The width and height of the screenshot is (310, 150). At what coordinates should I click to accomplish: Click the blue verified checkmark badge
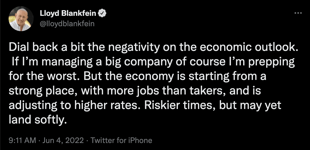[103, 13]
